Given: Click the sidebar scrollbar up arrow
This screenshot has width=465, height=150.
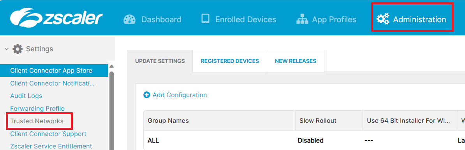Looking at the screenshot, I should point(111,66).
